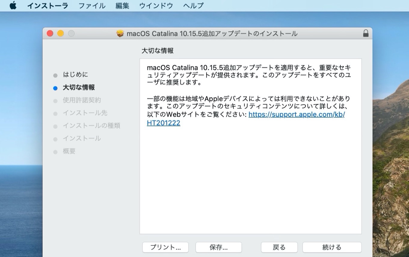This screenshot has height=257, width=409.
Task: Select the 大切な情報 step in sidebar
Action: coord(79,87)
